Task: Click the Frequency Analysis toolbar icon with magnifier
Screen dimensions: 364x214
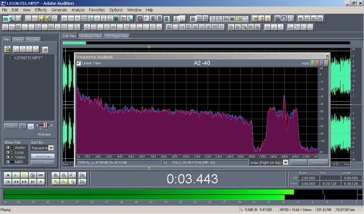Action: tap(284, 18)
